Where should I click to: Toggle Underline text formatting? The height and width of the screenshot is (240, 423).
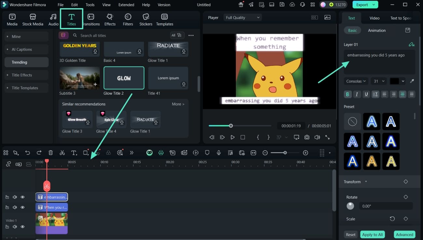tap(366, 94)
